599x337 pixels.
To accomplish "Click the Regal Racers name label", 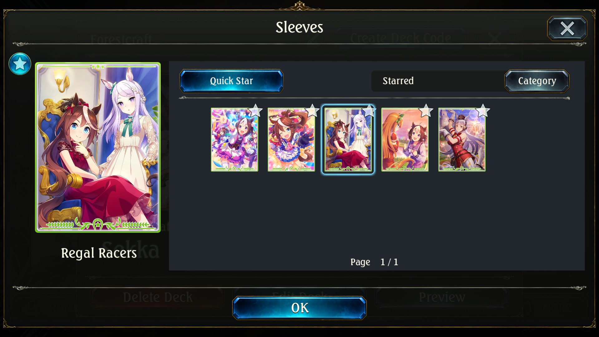I will pyautogui.click(x=99, y=253).
